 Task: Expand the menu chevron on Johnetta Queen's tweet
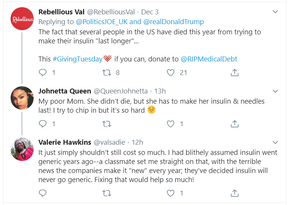[276, 91]
